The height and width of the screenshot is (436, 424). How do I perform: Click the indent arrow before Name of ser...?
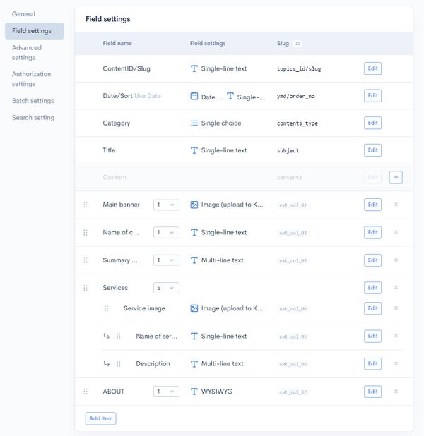click(107, 337)
